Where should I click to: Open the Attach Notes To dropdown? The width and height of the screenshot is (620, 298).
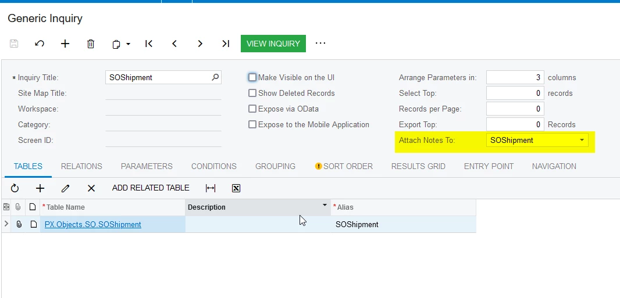tap(582, 140)
